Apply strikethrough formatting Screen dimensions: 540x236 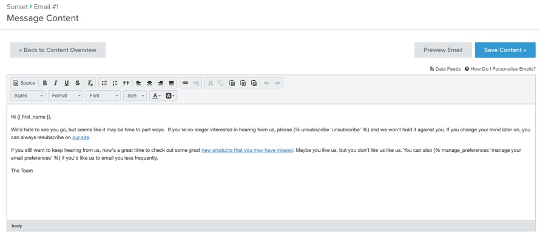pyautogui.click(x=78, y=83)
